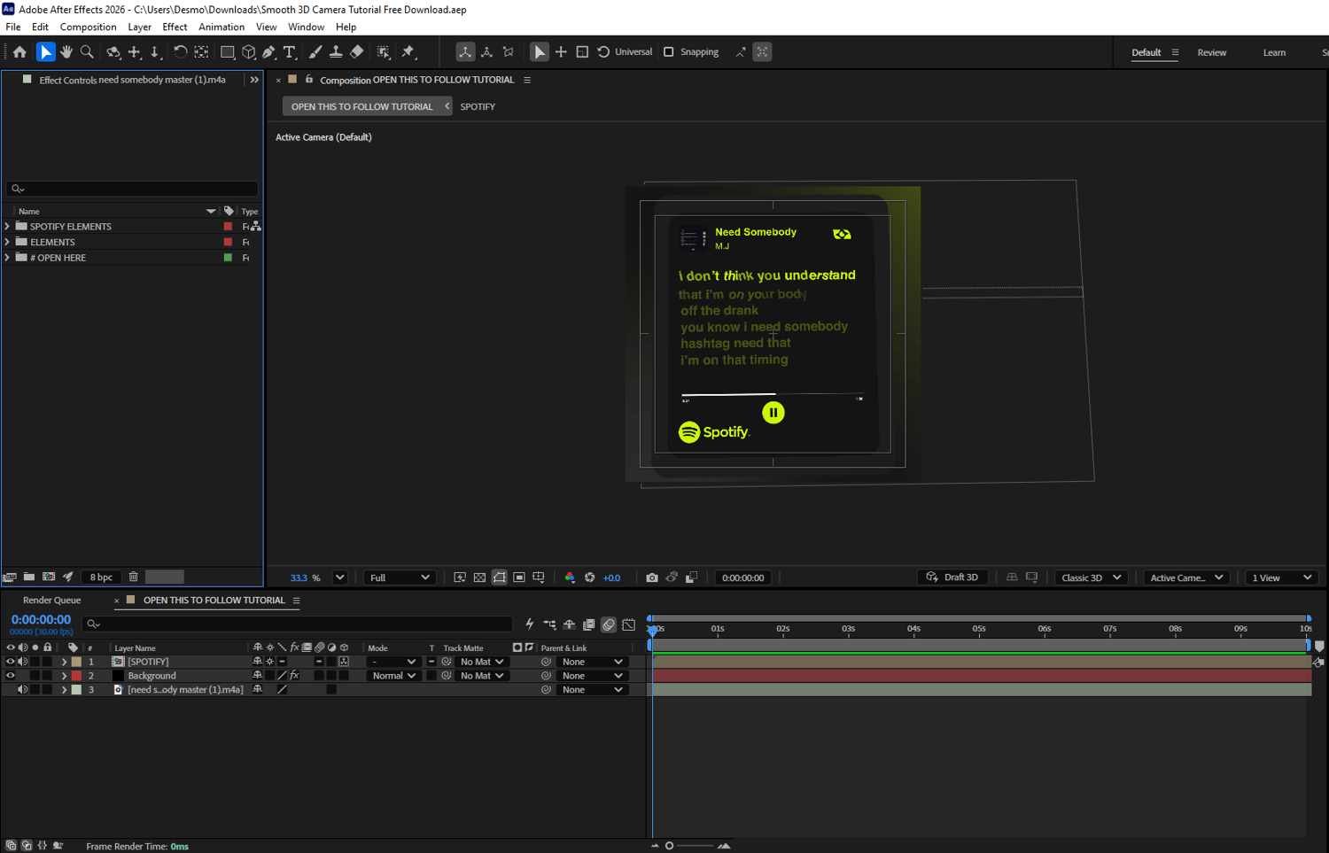
Task: Toggle Frame Blending enable switch in timeline
Action: pyautogui.click(x=589, y=624)
